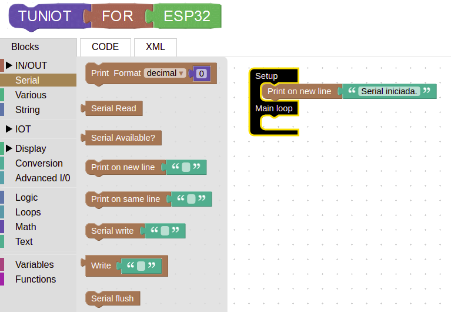Open the Loops category
The image size is (451, 312).
pyautogui.click(x=38, y=212)
